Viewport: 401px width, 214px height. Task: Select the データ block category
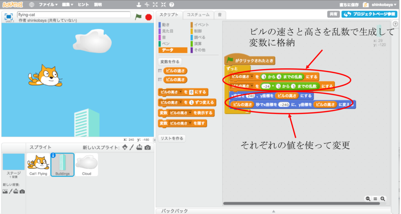(173, 50)
